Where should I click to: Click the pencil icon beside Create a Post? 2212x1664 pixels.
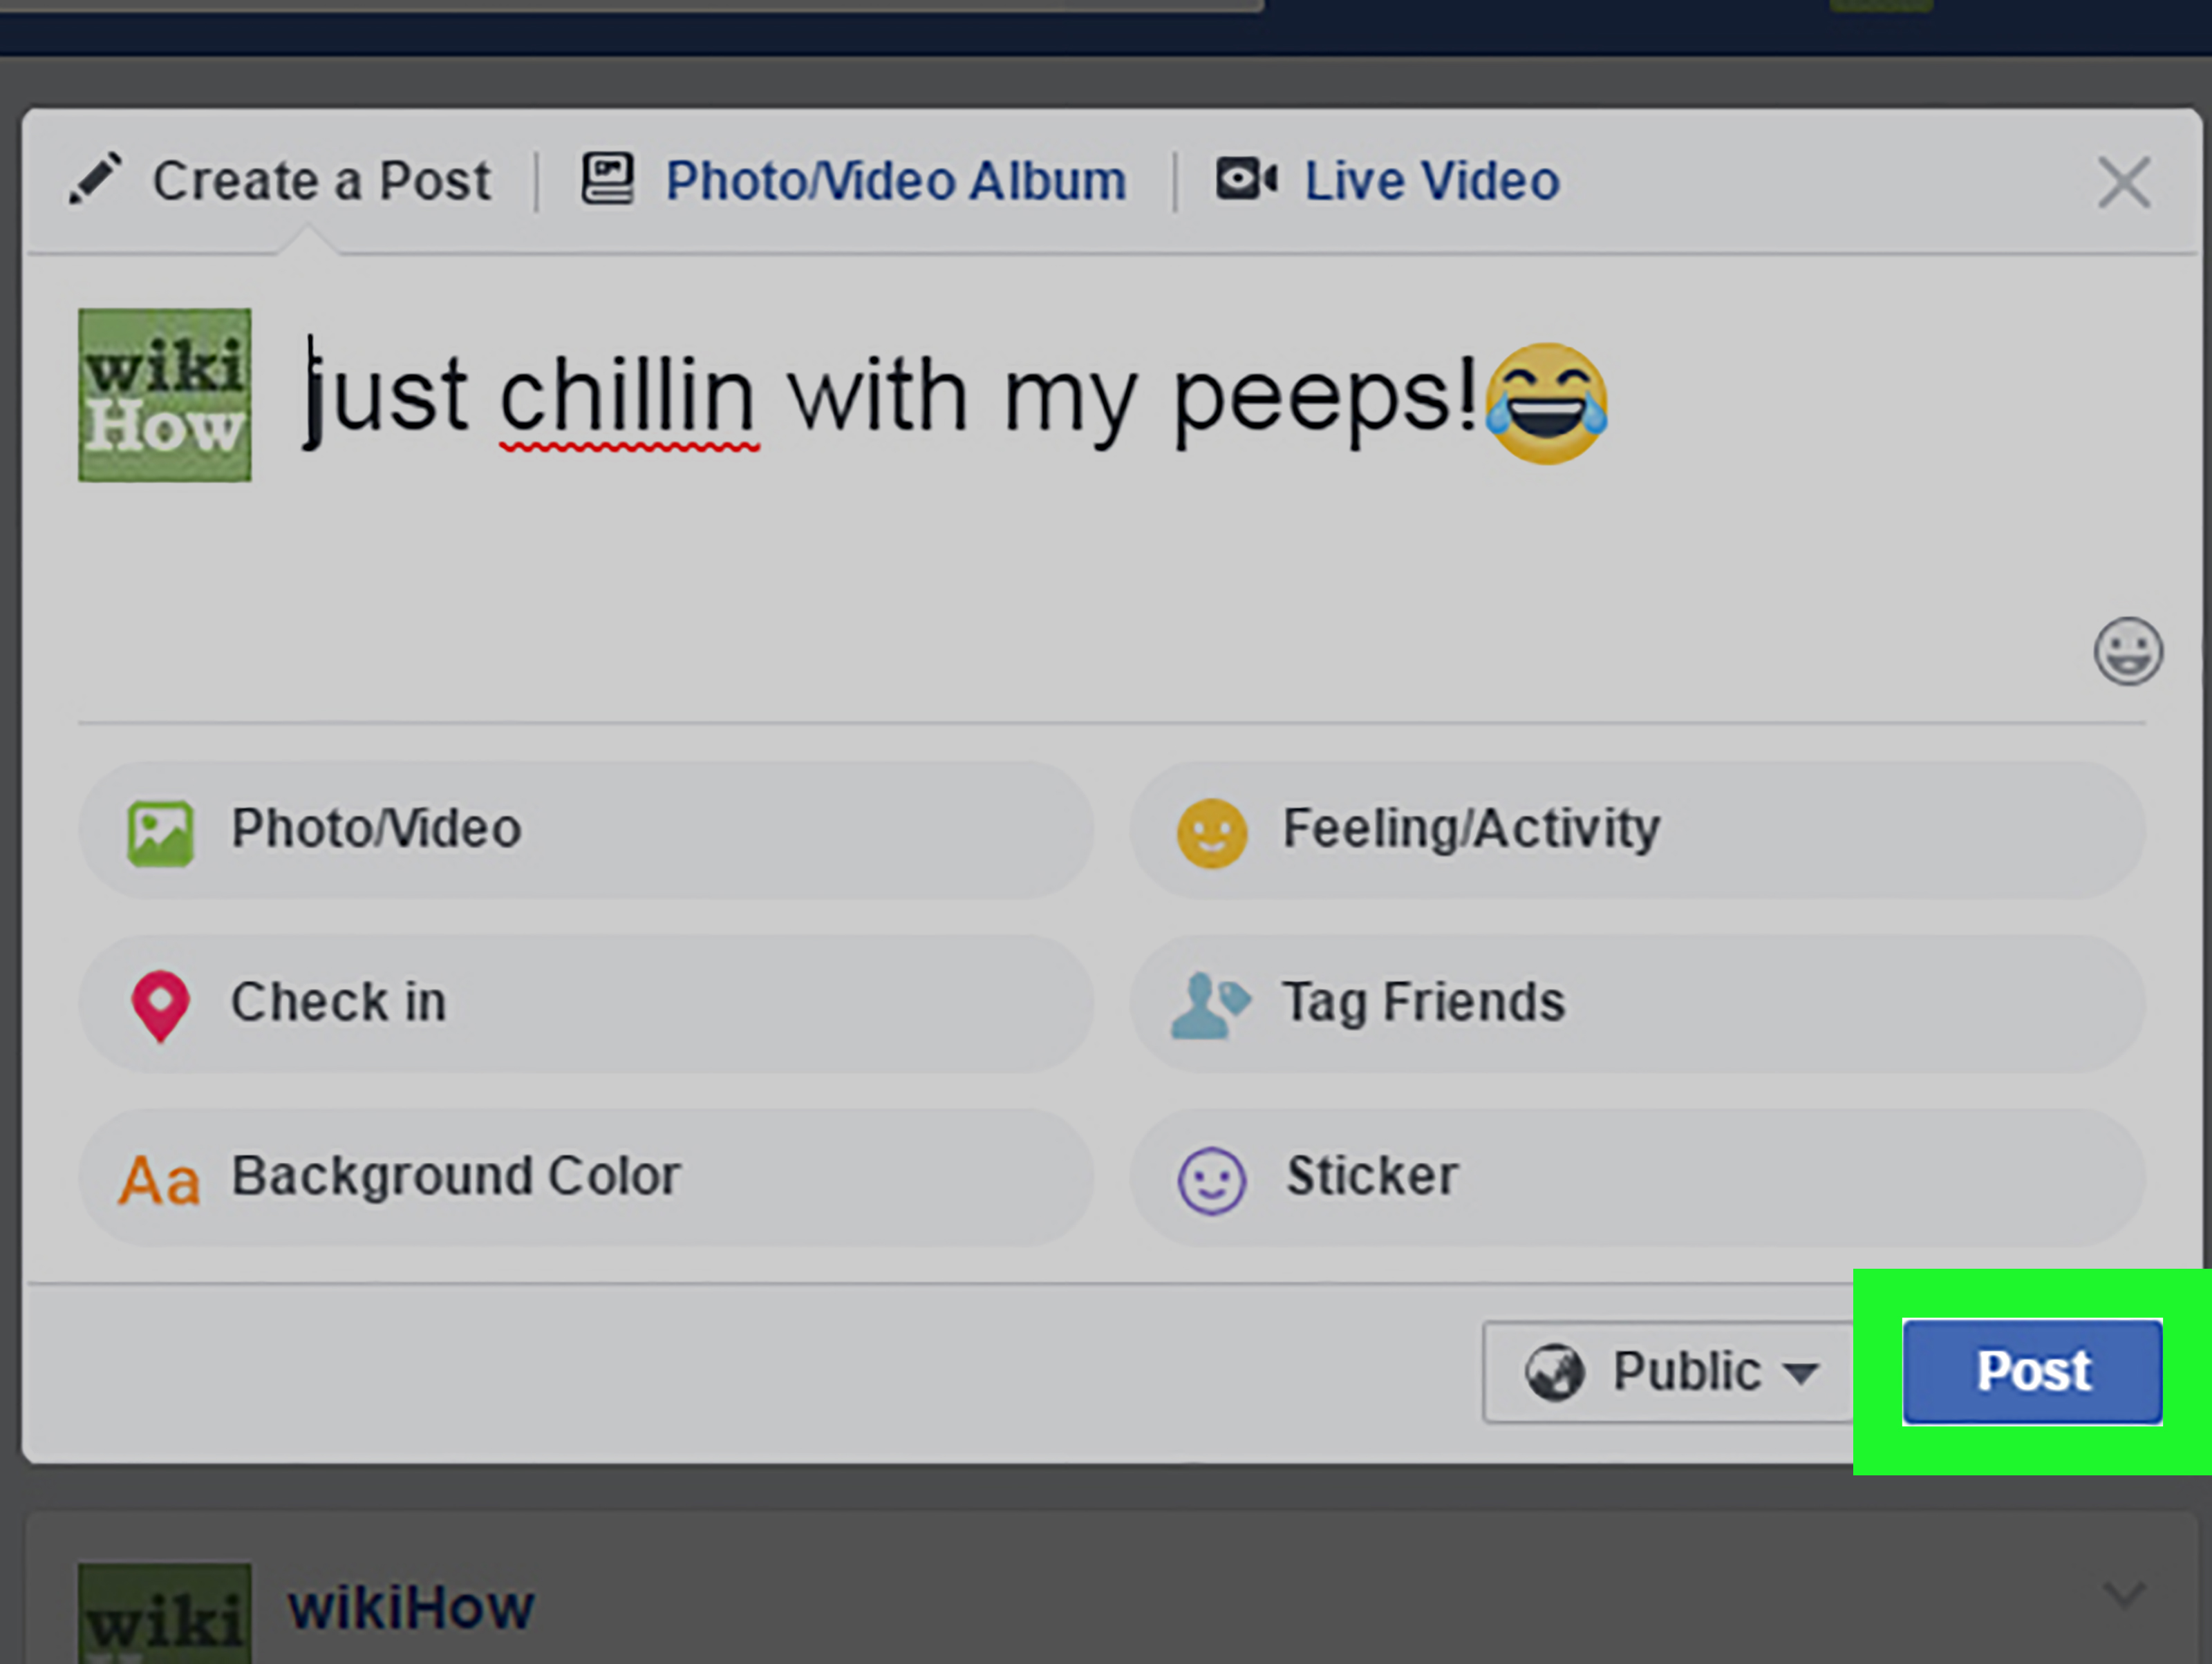(x=95, y=179)
